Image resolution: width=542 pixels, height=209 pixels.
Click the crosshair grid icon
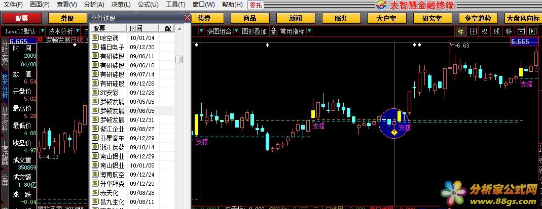473,31
